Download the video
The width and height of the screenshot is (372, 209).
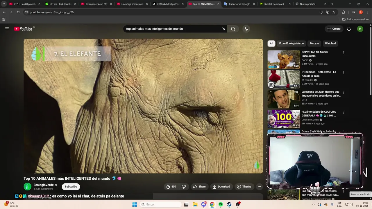coord(221,187)
